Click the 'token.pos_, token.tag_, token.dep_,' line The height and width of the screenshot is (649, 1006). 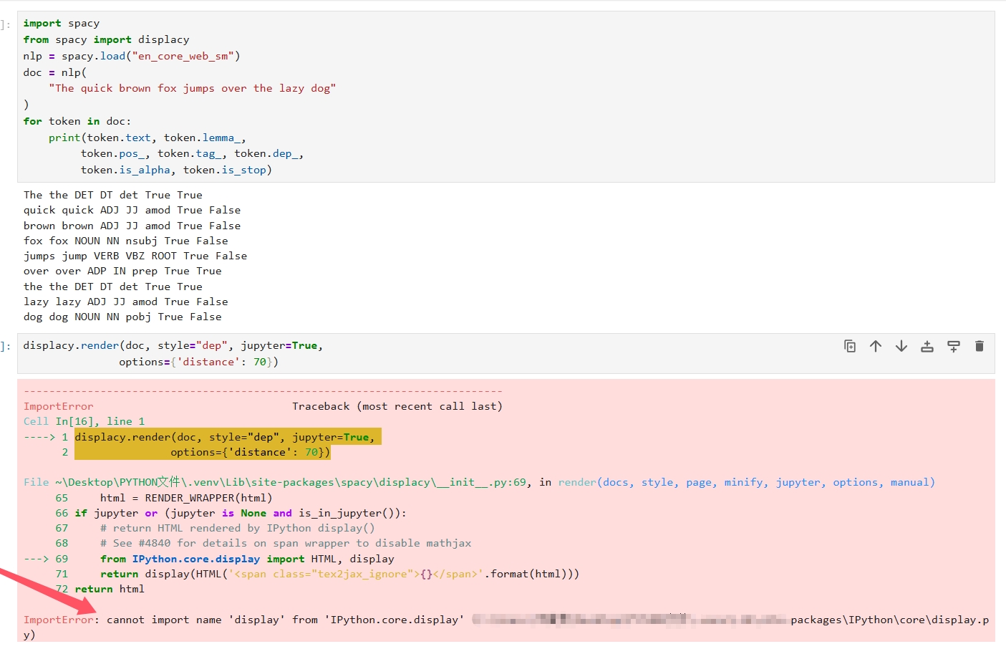point(192,153)
